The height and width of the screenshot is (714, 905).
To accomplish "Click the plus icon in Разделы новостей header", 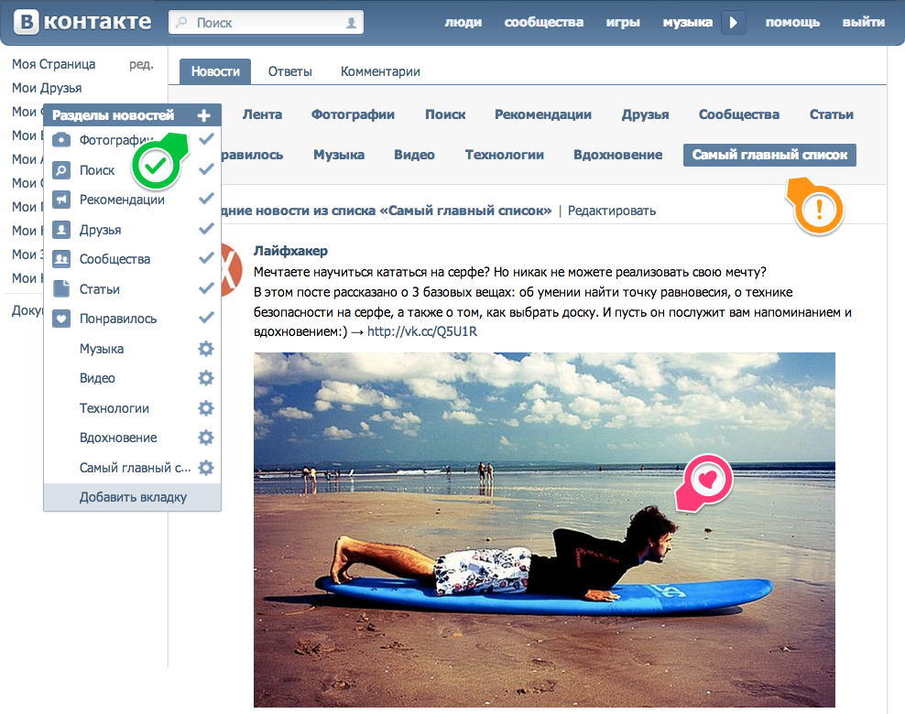I will click(205, 115).
